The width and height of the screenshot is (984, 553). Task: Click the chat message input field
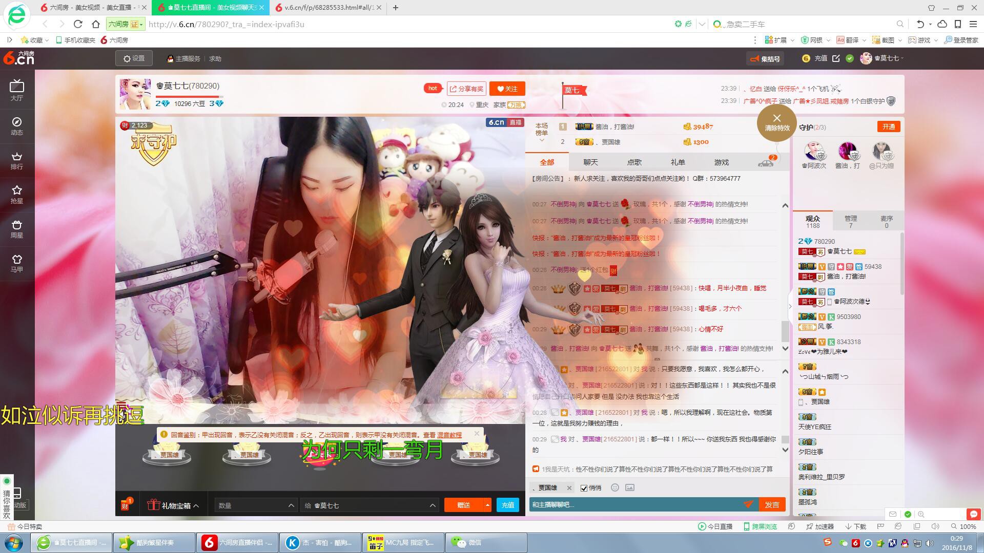(x=635, y=504)
